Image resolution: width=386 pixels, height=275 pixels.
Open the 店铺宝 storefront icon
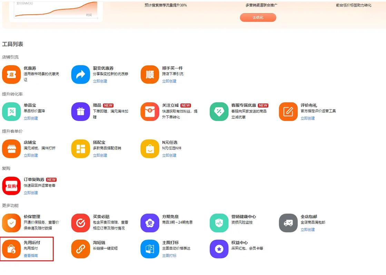(11, 148)
